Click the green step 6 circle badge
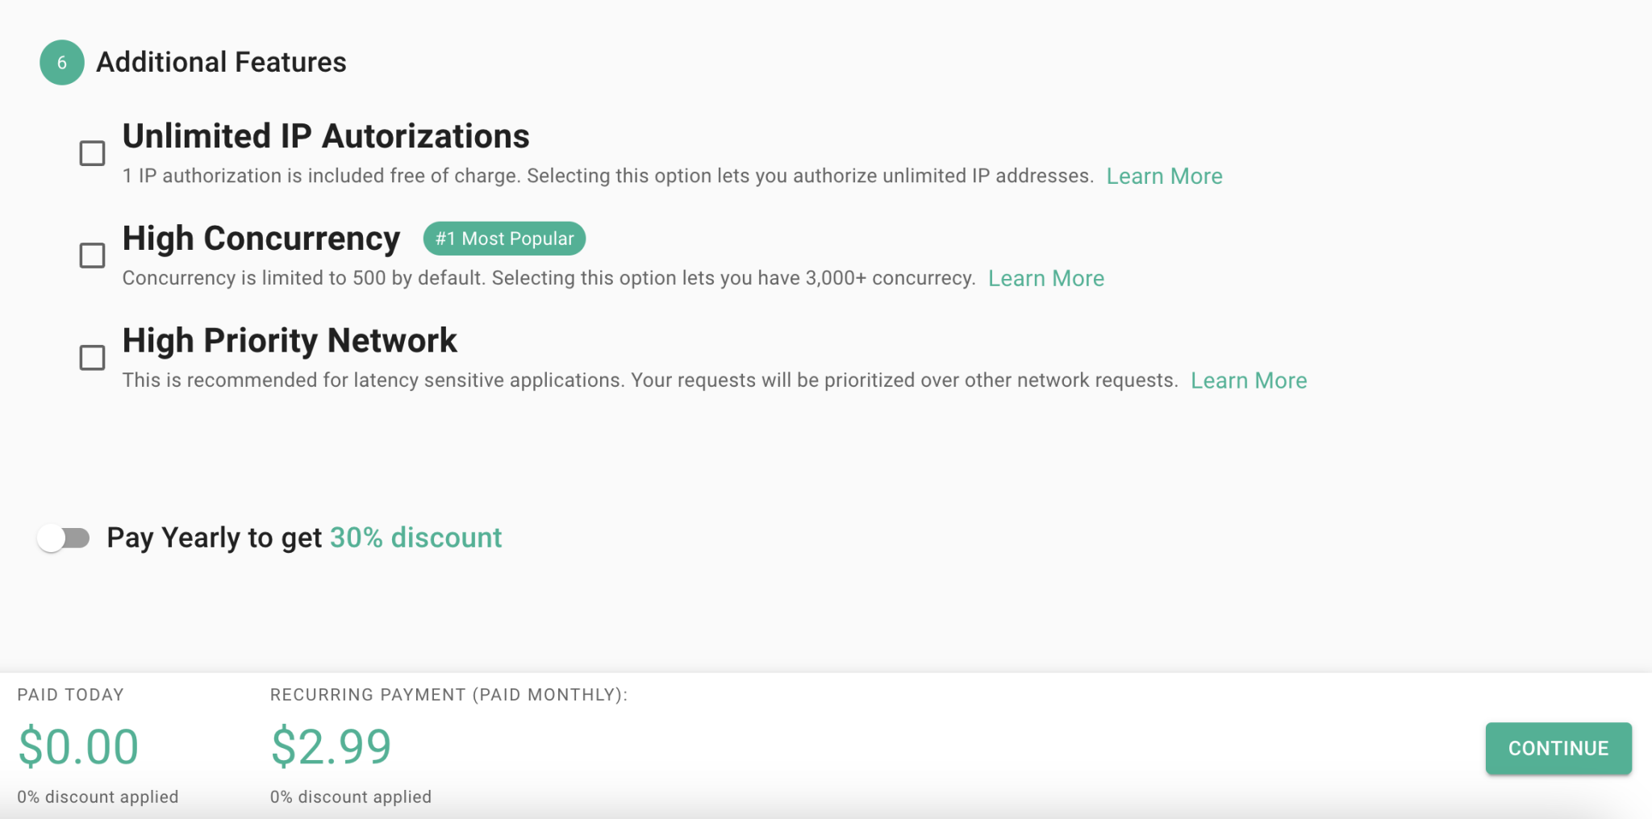This screenshot has height=819, width=1652. click(x=62, y=63)
